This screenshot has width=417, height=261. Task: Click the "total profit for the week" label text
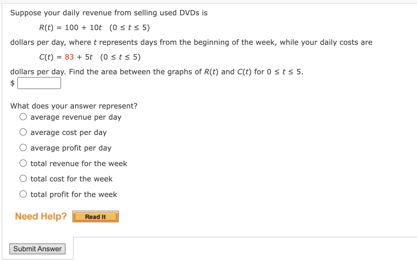[74, 194]
